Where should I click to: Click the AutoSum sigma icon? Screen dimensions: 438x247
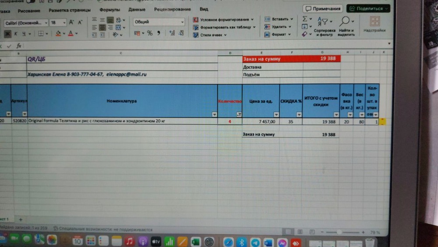pos(305,19)
